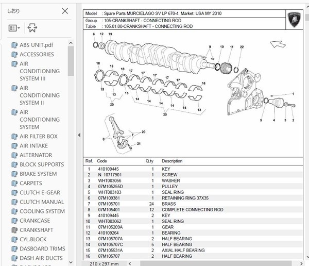Click the COOLING SYSTEM bookmark icon
309x266 pixels.
tap(14, 211)
